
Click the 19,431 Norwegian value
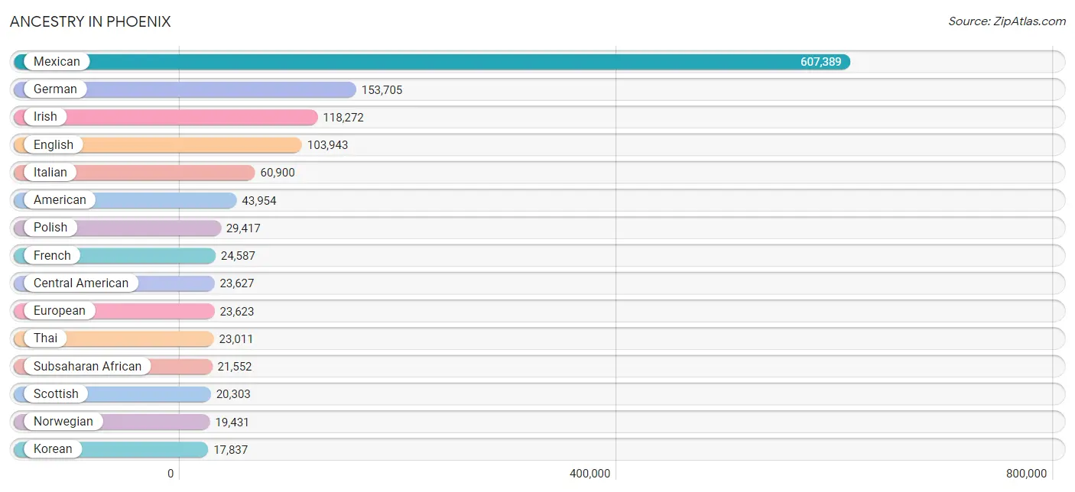click(232, 422)
